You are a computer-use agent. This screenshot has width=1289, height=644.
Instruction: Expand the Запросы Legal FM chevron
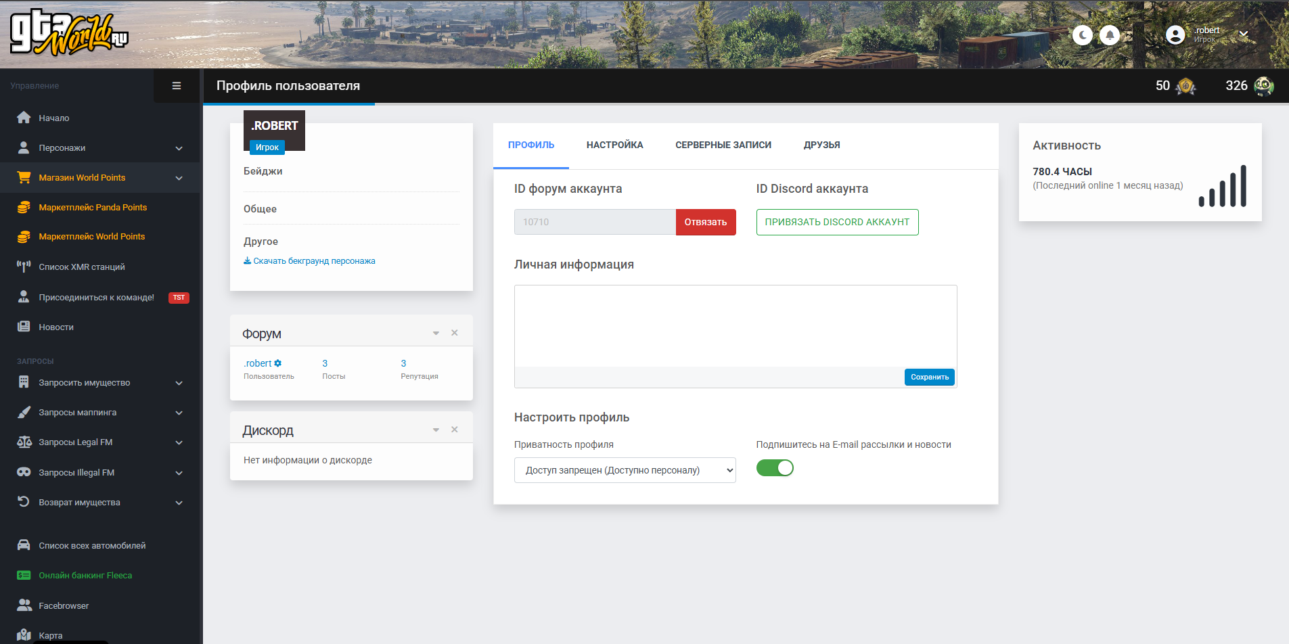[x=179, y=442]
